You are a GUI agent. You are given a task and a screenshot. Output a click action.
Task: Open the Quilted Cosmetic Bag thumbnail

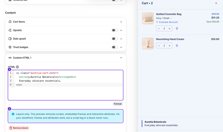148,19
